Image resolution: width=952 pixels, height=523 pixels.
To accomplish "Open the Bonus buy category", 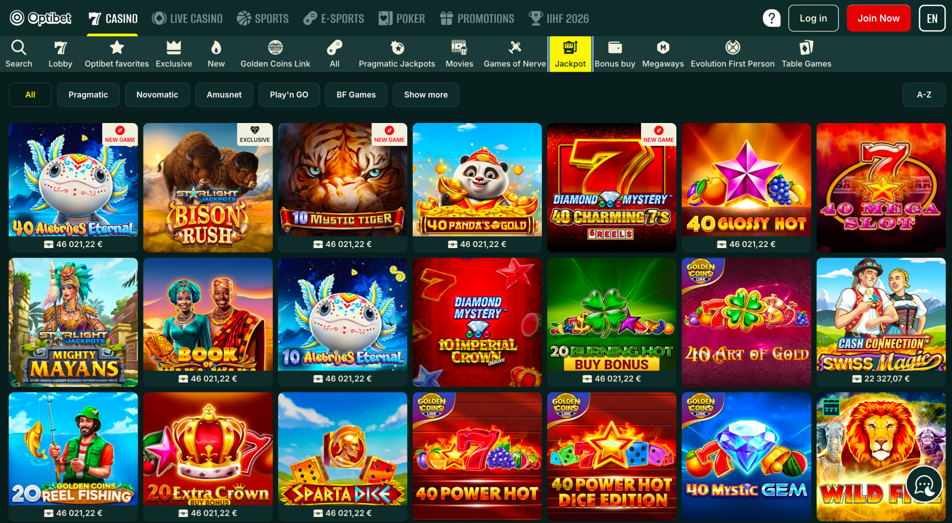I will pos(615,54).
